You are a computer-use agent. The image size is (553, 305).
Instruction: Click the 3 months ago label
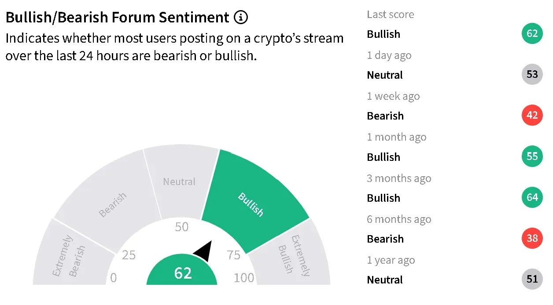[399, 178]
